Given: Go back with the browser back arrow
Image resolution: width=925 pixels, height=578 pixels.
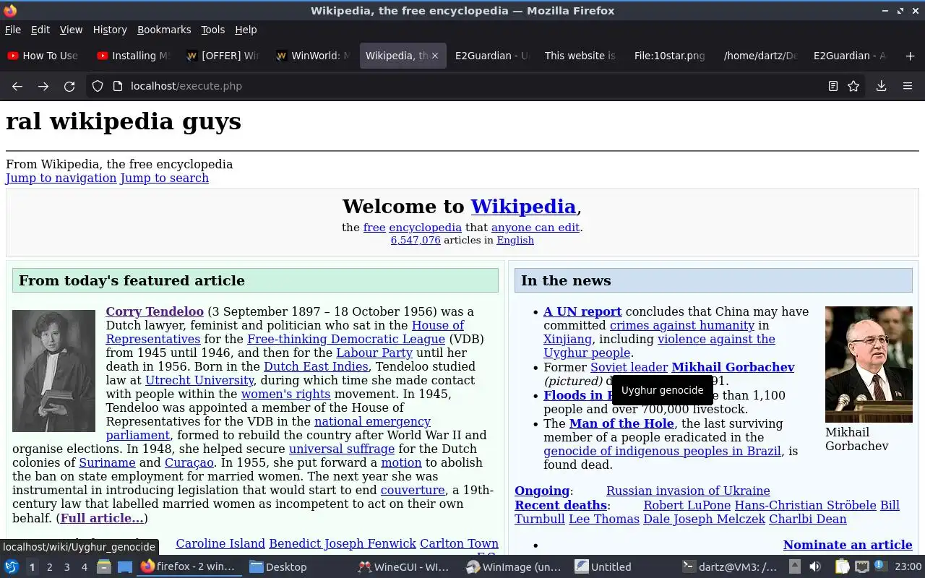Looking at the screenshot, I should click(17, 86).
